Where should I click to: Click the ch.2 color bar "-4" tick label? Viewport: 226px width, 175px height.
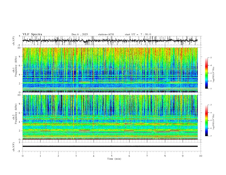pos(210,113)
